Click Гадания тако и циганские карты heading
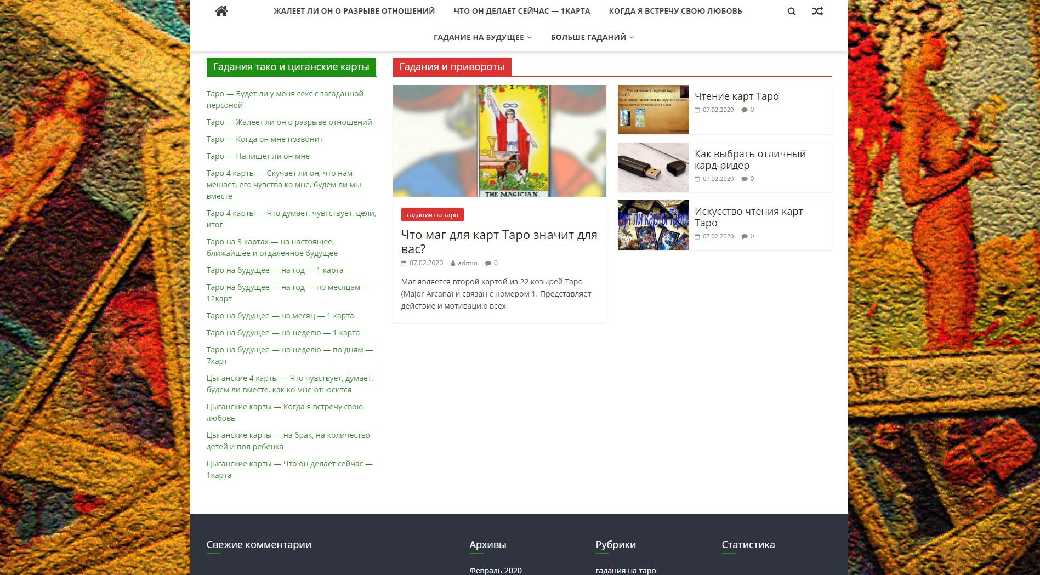 (291, 67)
